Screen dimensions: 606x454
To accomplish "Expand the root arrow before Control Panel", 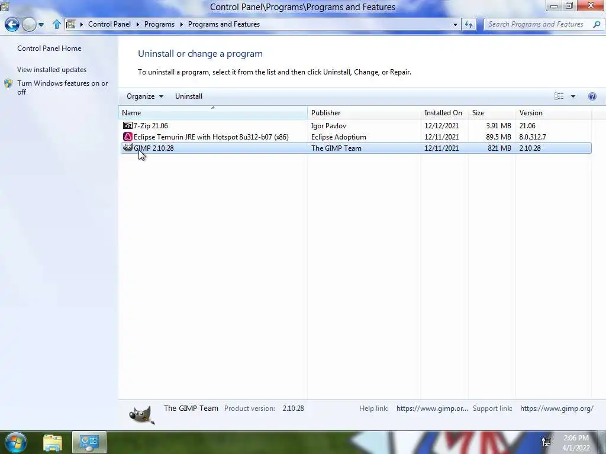I will (82, 24).
